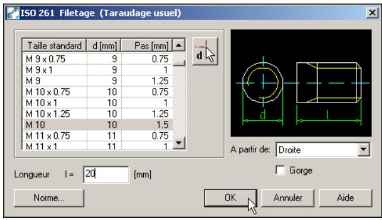Select the 'M 10 x 1' row
The height and width of the screenshot is (220, 382).
pyautogui.click(x=97, y=103)
